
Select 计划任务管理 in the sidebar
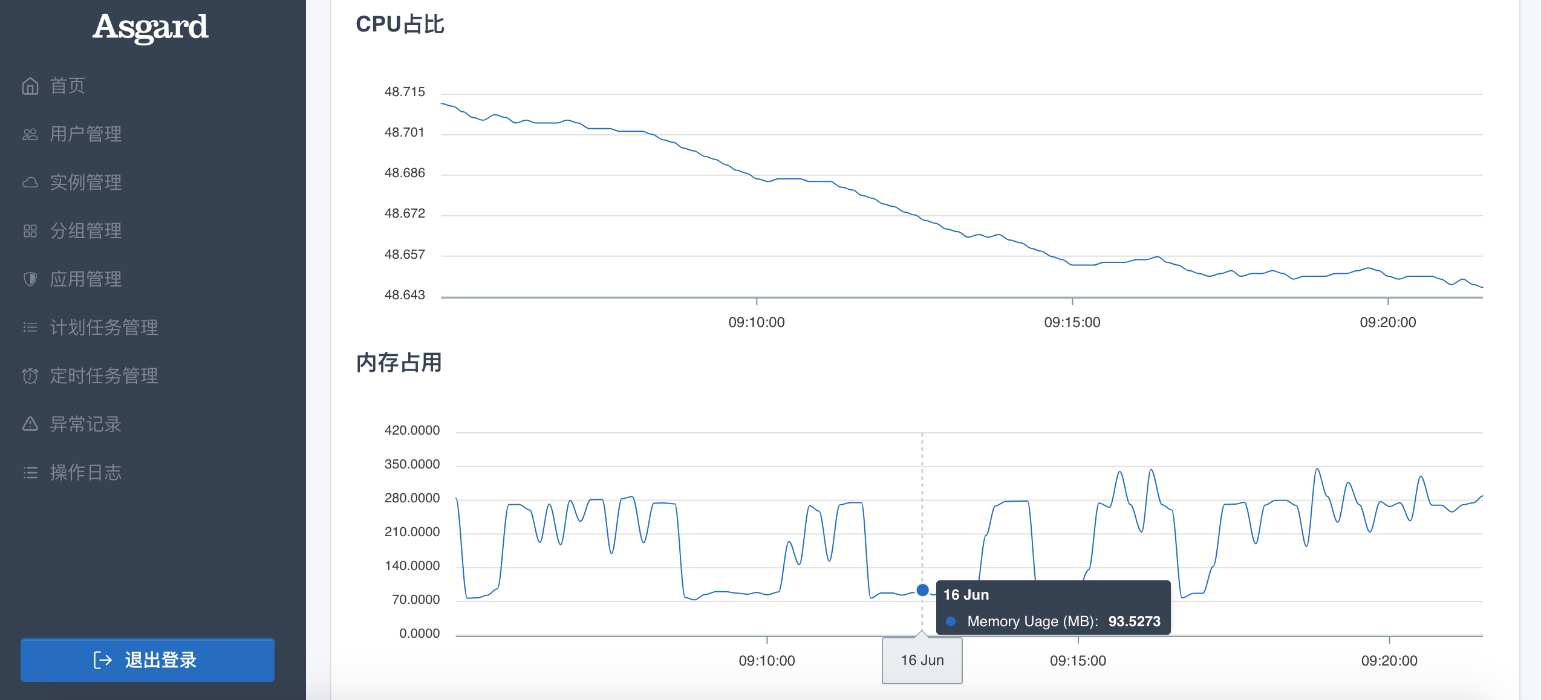pyautogui.click(x=104, y=328)
